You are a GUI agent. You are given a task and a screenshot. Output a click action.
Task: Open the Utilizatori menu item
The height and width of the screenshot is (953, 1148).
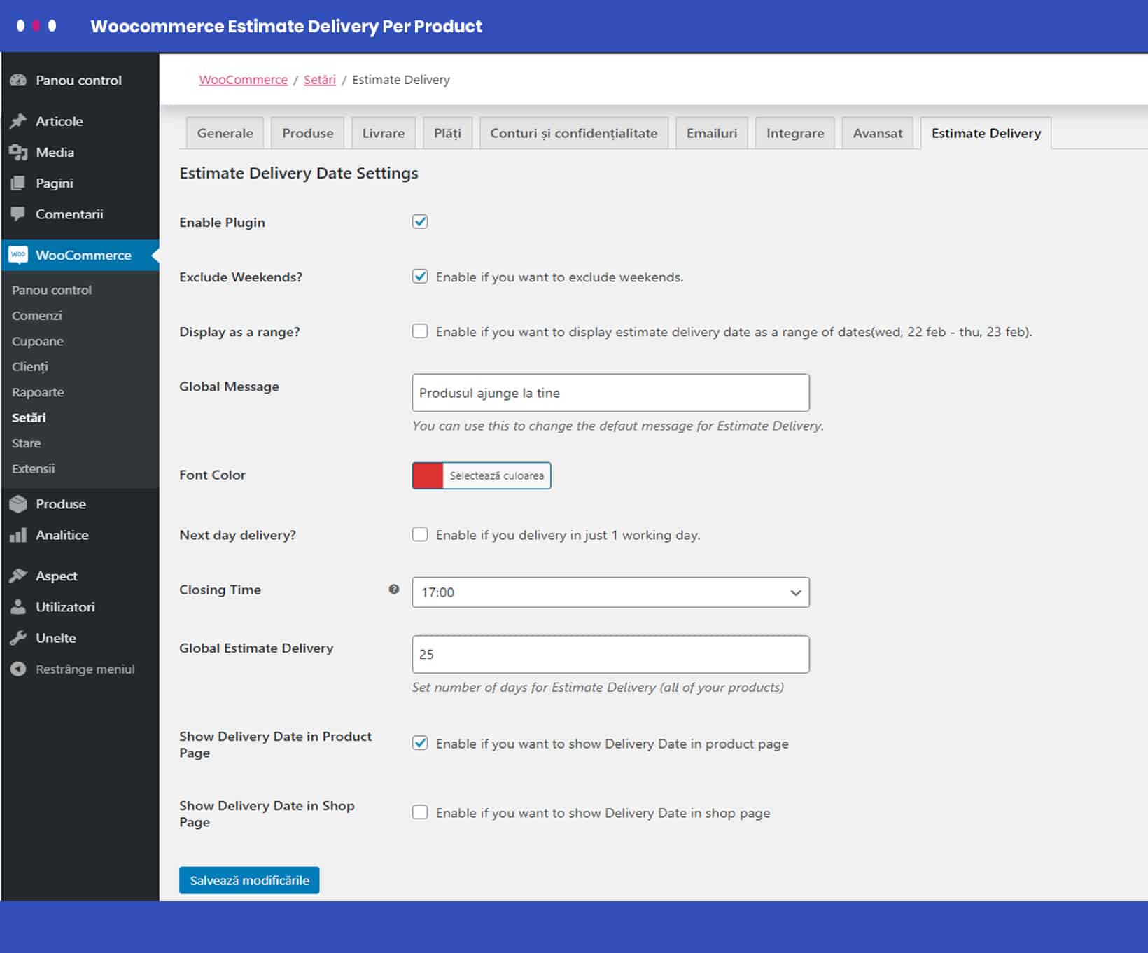(80, 607)
